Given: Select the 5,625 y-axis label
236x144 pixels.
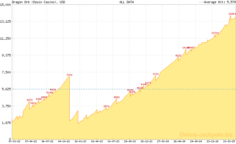Looking at the screenshot, I should point(6,89).
